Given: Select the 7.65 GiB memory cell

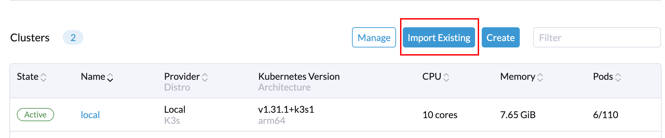Looking at the screenshot, I should tap(517, 115).
